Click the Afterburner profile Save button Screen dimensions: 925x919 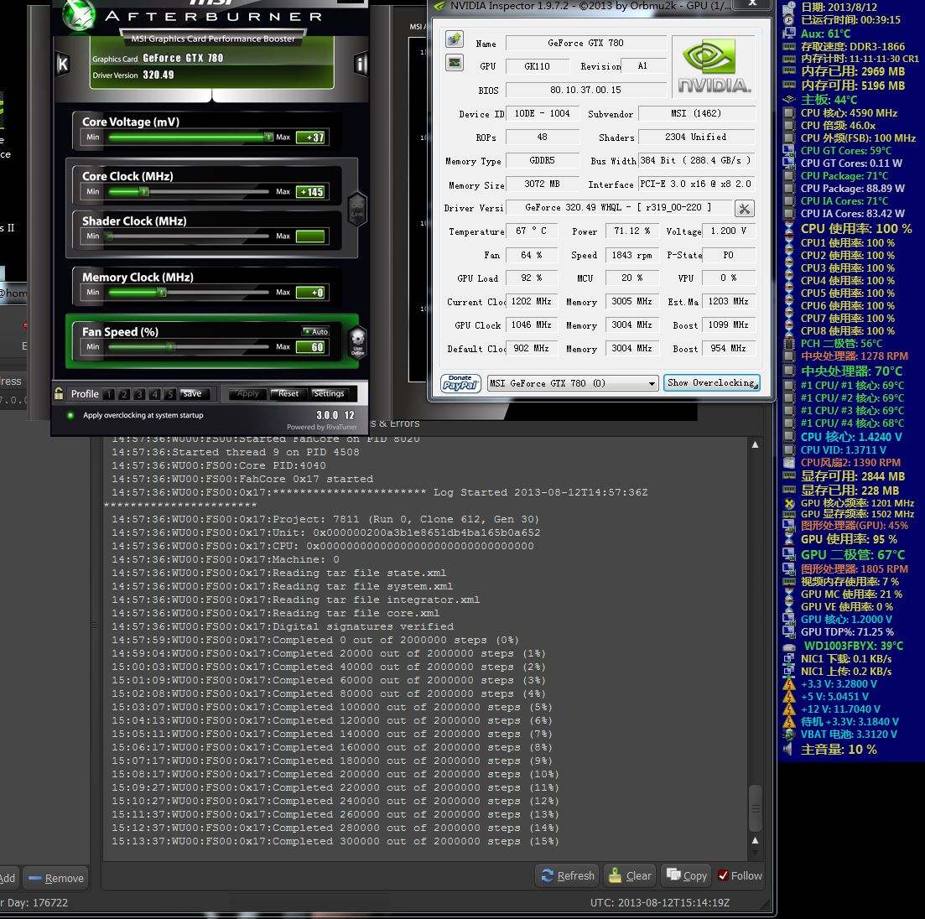pos(192,393)
